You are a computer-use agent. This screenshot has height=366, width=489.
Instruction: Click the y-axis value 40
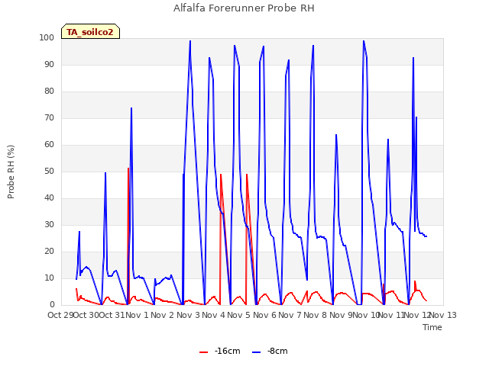[x=49, y=198]
